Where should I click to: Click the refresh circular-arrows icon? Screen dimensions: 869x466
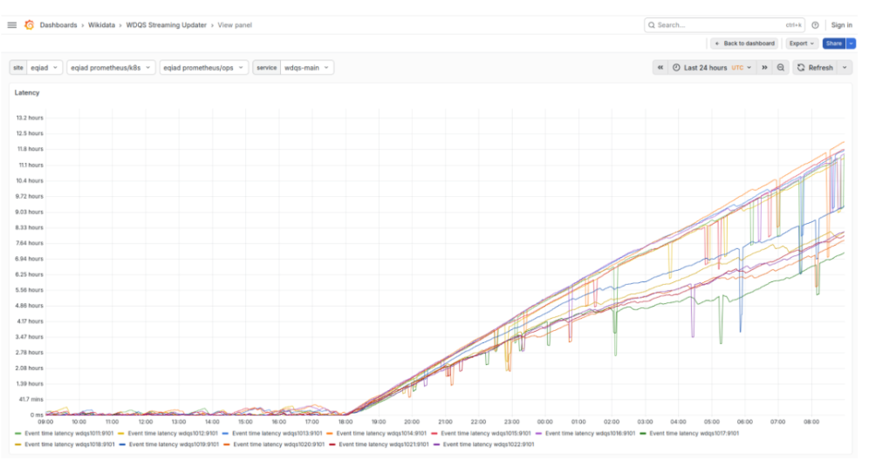[x=801, y=68]
